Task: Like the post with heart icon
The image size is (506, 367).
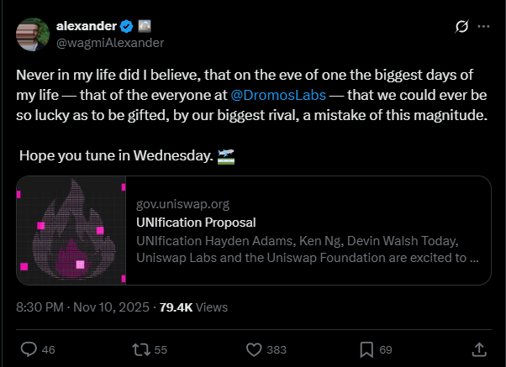Action: click(255, 349)
